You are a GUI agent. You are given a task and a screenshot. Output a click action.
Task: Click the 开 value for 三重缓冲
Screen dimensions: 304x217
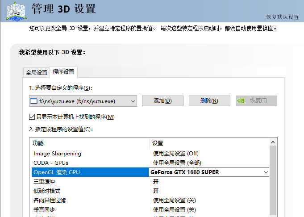click(x=156, y=182)
